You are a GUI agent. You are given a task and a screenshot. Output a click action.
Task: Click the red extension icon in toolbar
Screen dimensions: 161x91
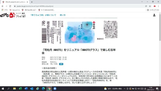154,6
